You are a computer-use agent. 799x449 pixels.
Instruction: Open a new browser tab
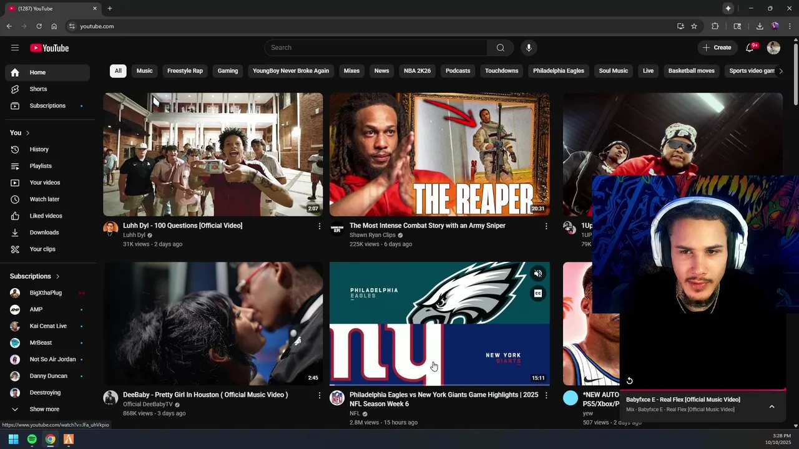110,8
